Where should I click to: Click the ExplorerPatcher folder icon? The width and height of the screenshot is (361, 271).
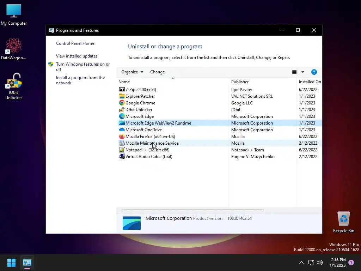(x=122, y=96)
